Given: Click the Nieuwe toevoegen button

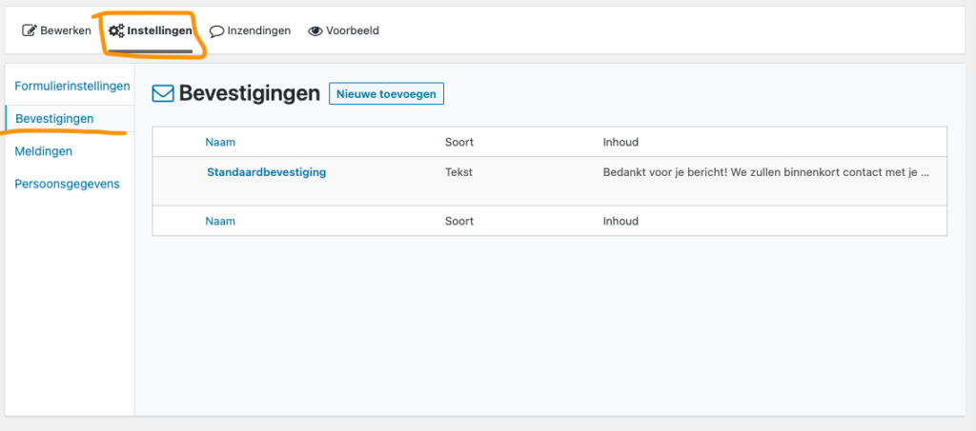Looking at the screenshot, I should point(386,94).
